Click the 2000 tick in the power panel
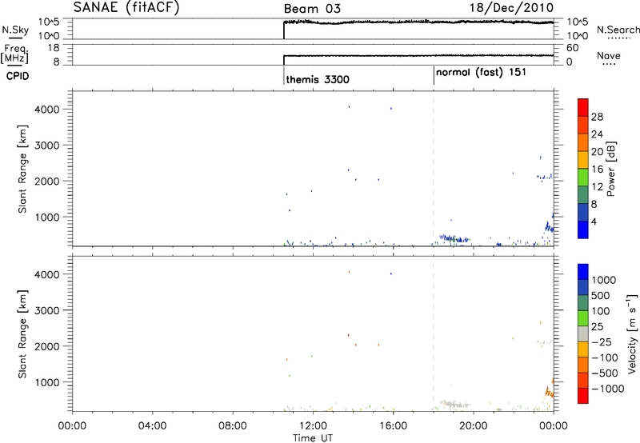 (47, 181)
